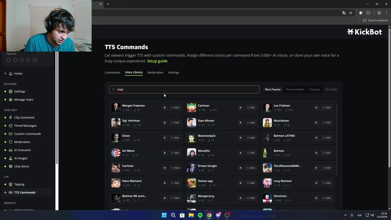
Task: Switch to the Commands tab
Action: coord(112,72)
